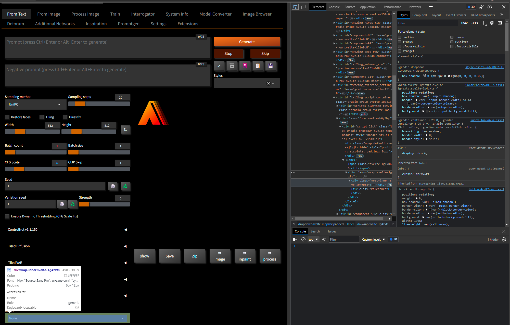The image size is (510, 325).
Task: Click the trash icon to clear the prompt
Action: point(232,66)
